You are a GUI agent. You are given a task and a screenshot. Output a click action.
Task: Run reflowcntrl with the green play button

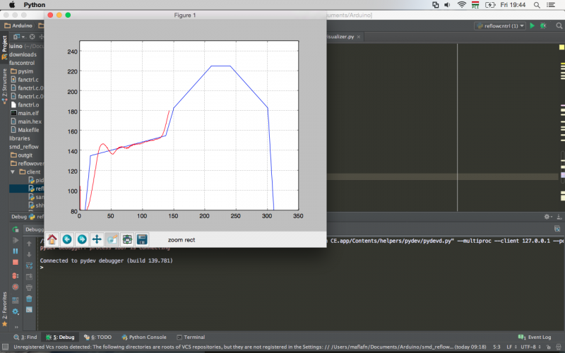[533, 26]
